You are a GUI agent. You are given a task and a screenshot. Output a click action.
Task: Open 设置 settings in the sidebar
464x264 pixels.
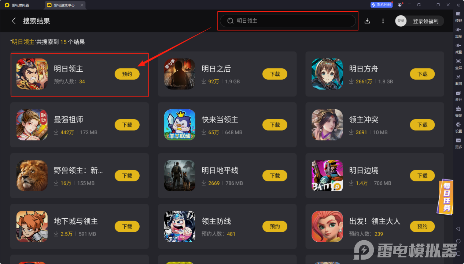(459, 127)
